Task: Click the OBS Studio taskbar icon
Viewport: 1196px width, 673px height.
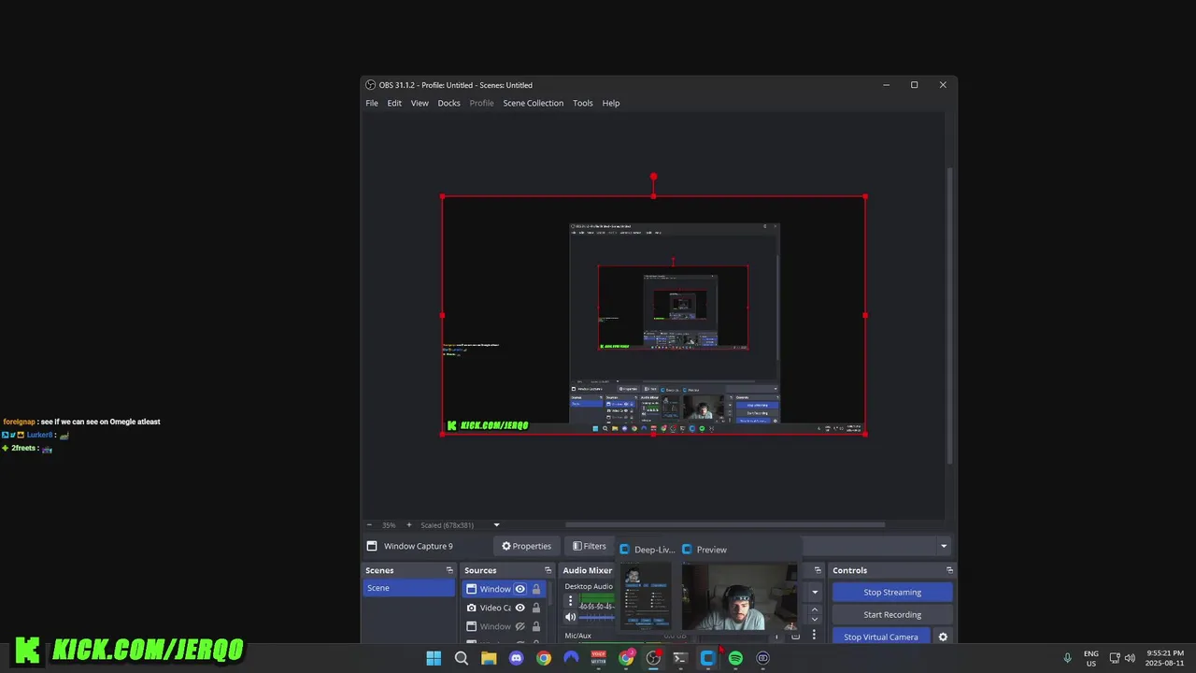Action: pyautogui.click(x=653, y=658)
